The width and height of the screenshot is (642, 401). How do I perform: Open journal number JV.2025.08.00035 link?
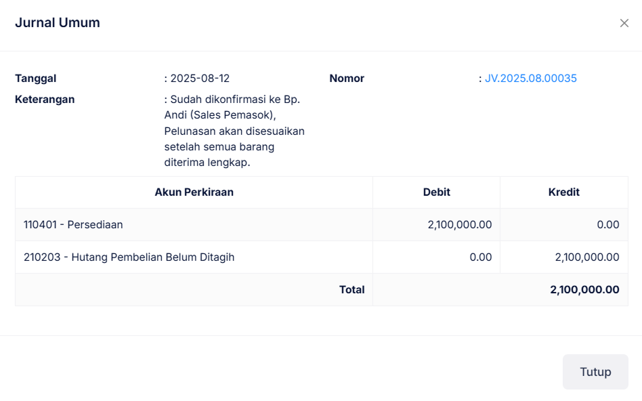(x=530, y=79)
